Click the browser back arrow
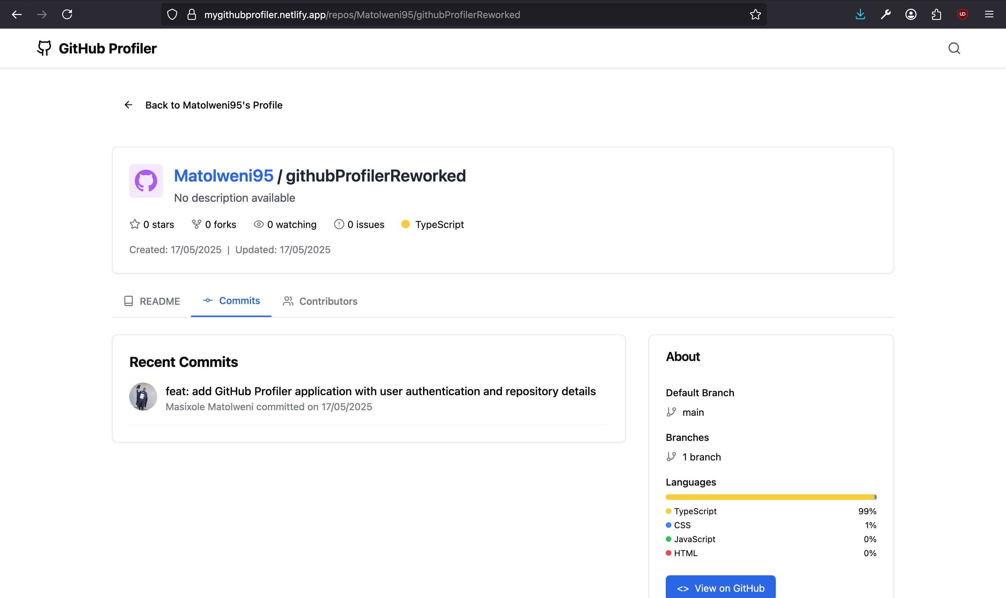 [16, 15]
